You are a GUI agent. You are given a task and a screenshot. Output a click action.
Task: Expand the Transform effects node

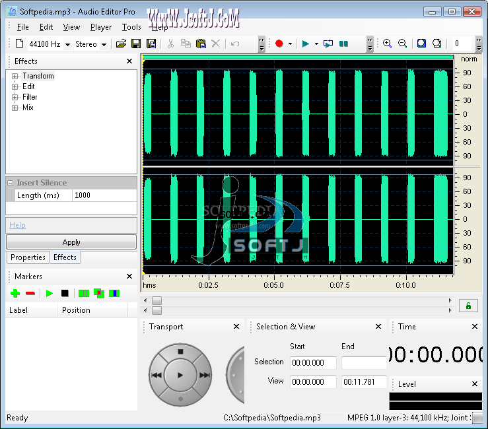(x=15, y=76)
